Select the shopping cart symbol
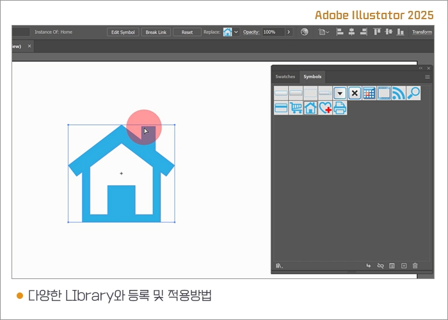Image resolution: width=448 pixels, height=320 pixels. (x=296, y=108)
